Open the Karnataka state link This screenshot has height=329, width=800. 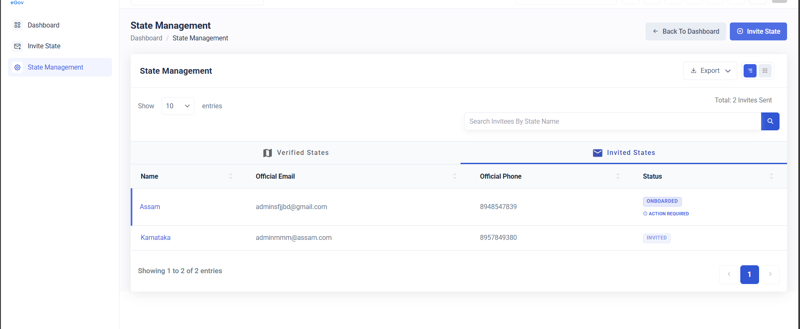coord(155,238)
